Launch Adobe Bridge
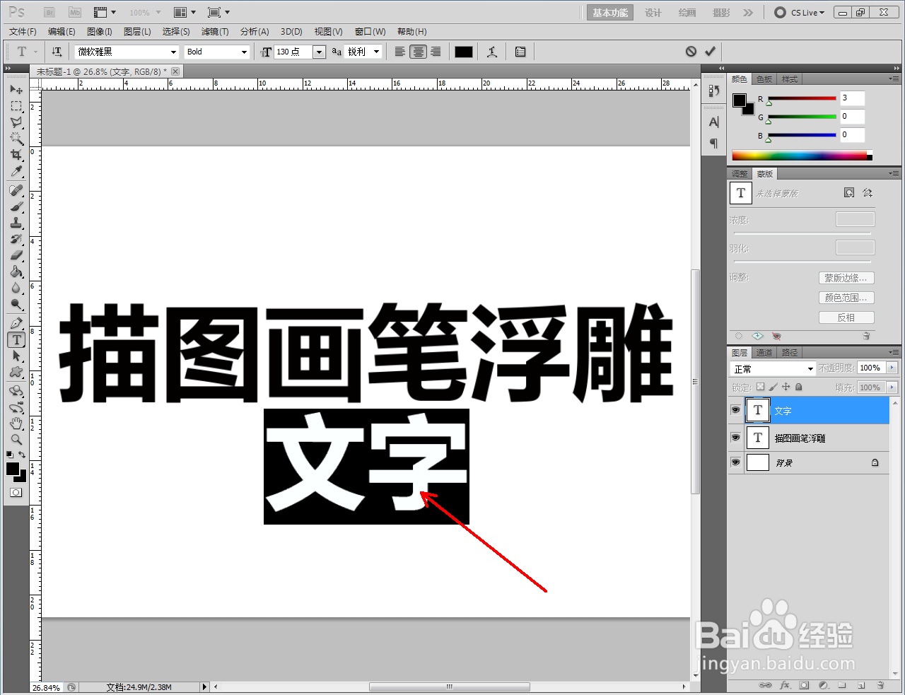 point(49,12)
